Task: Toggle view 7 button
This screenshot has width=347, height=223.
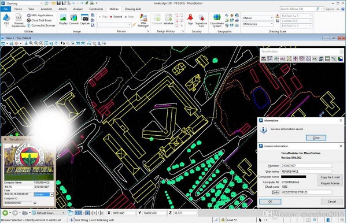Action: pos(98,213)
